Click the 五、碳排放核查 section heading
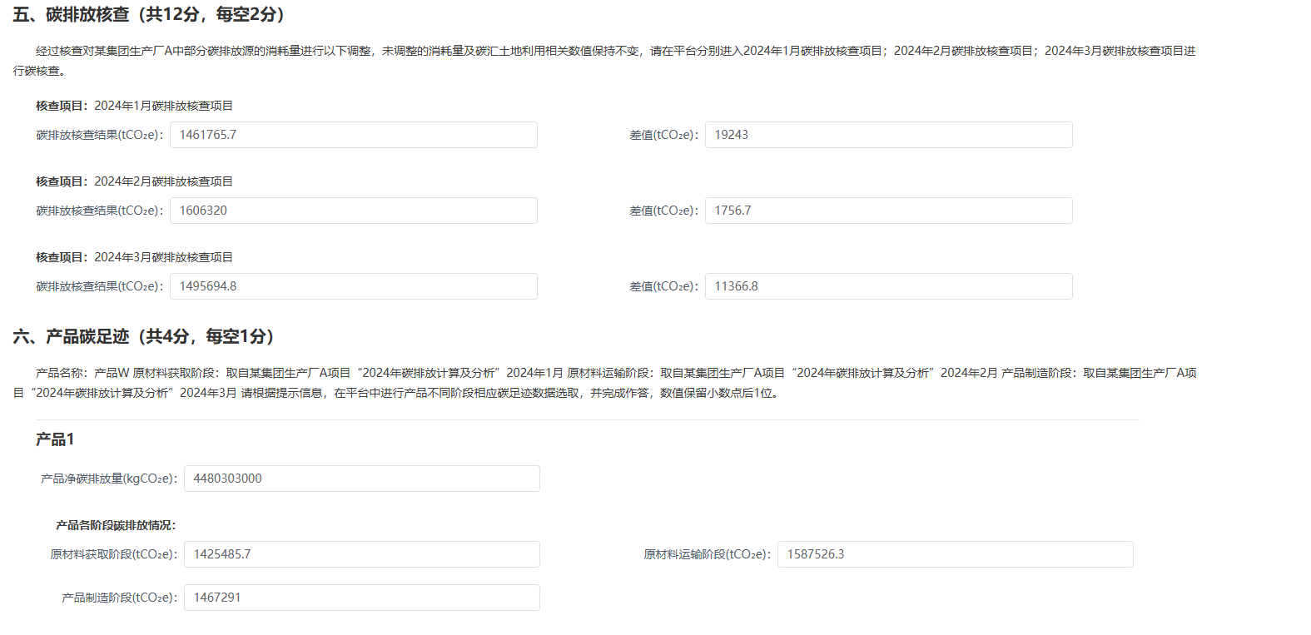 click(x=150, y=15)
